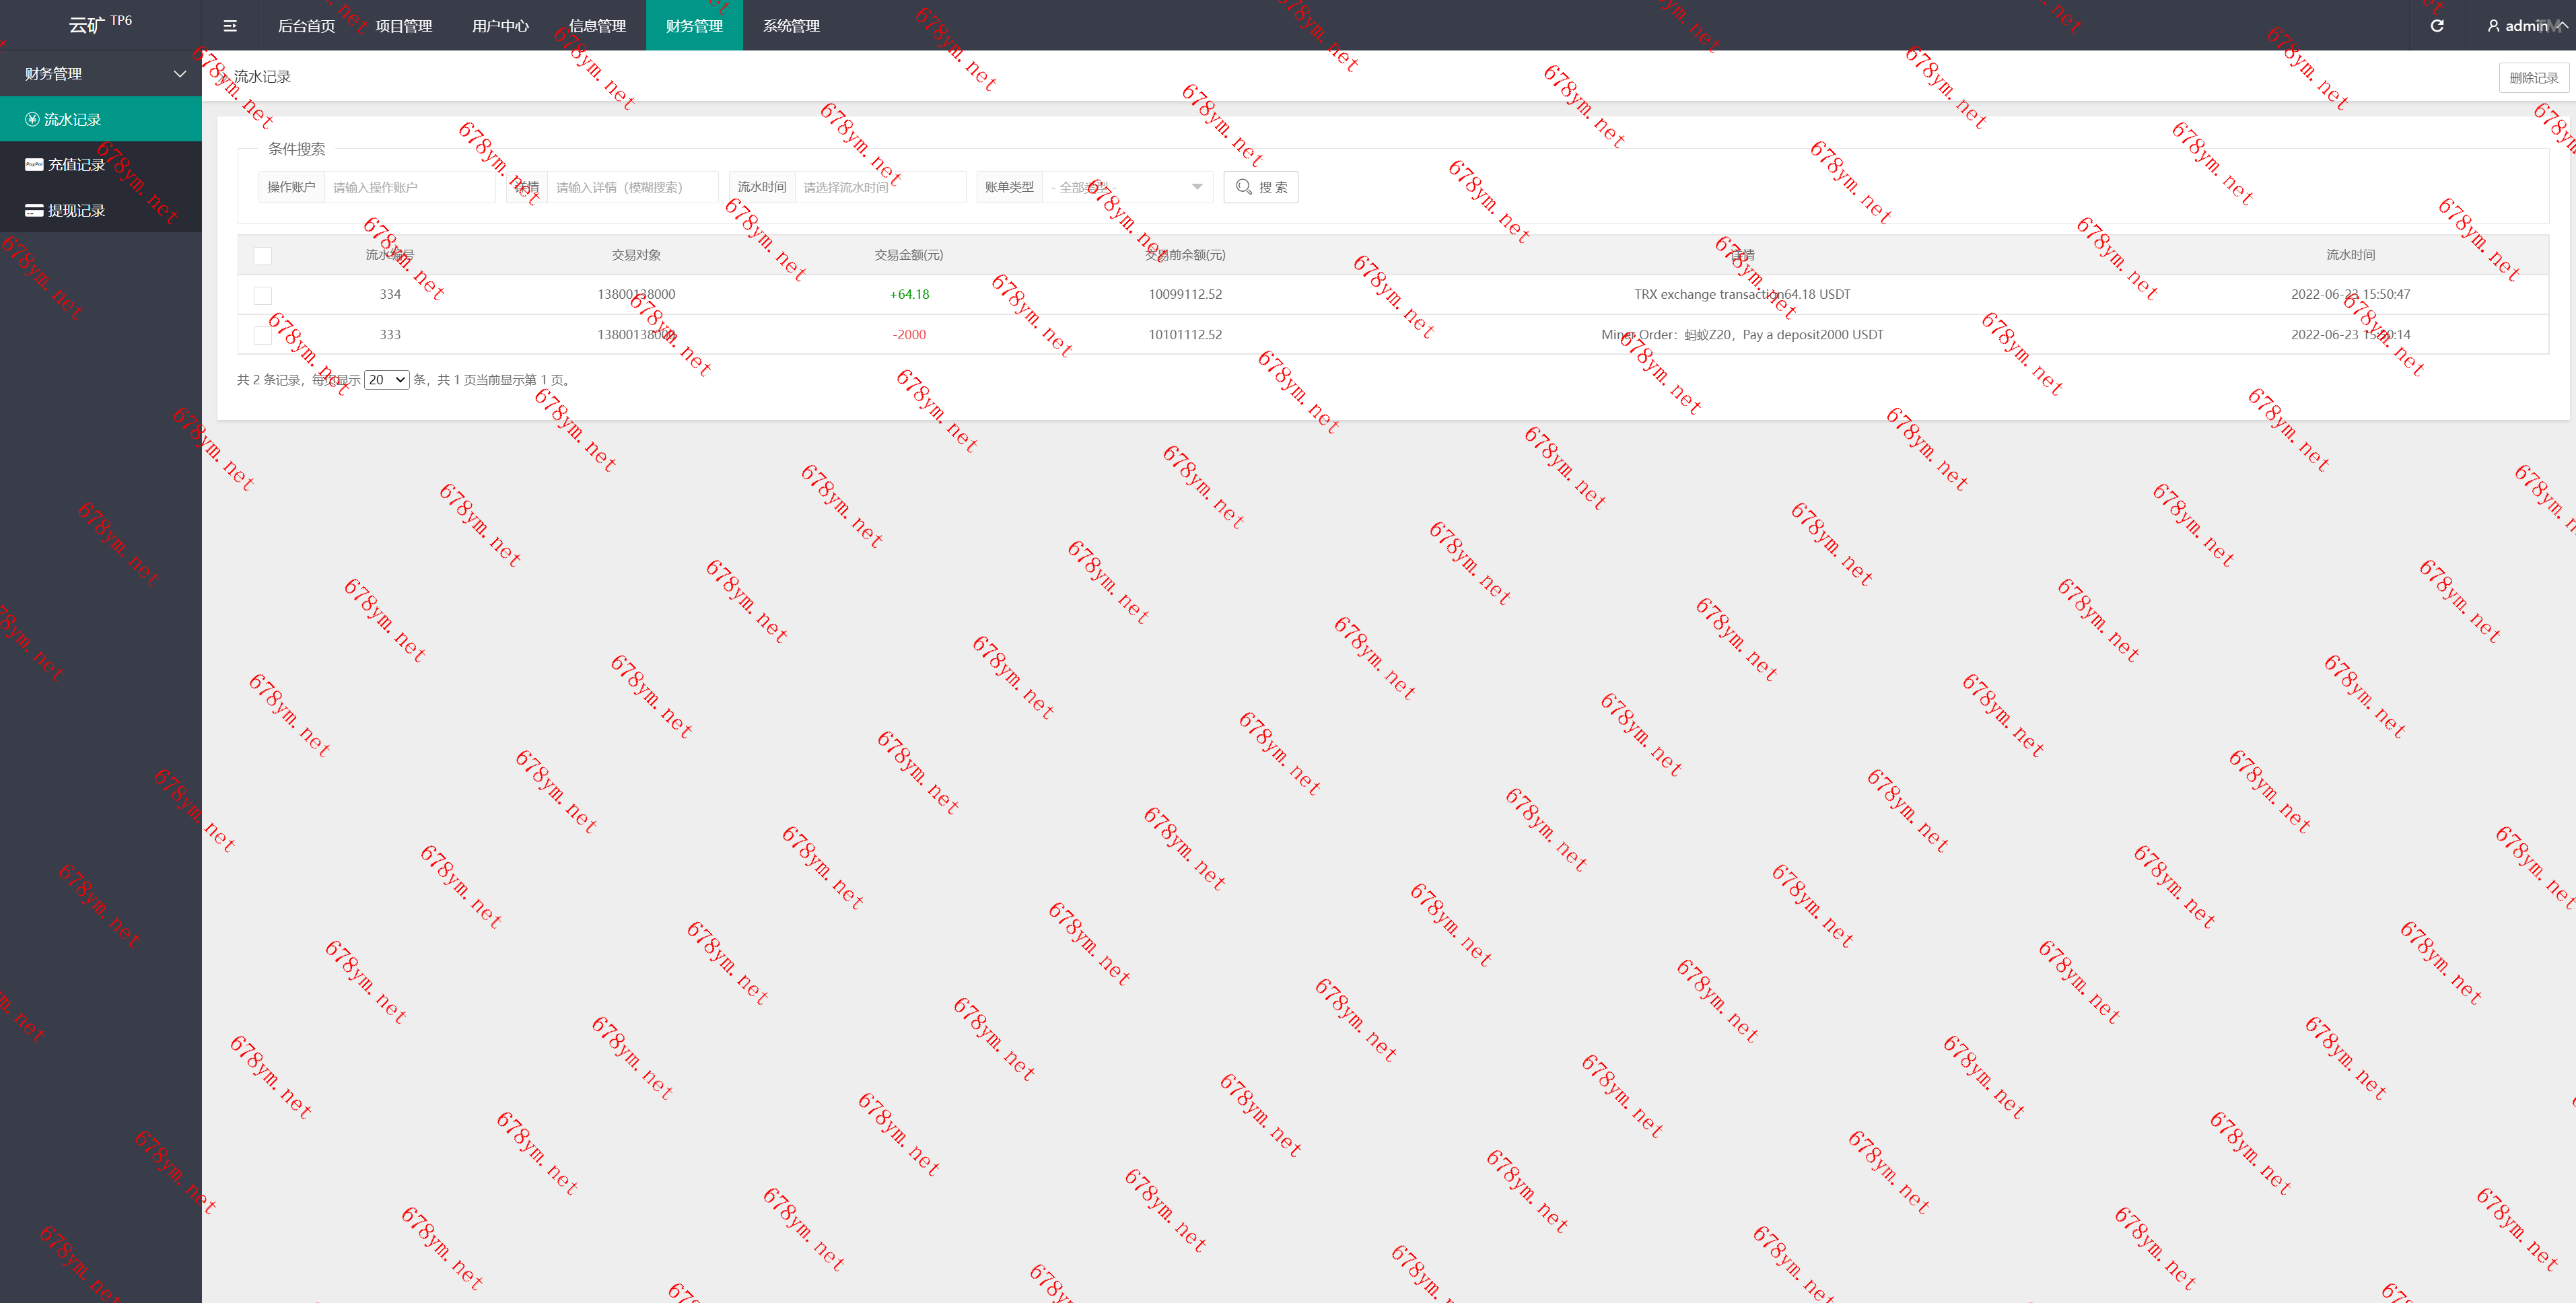Click the sidebar collapse hamburger icon

[230, 26]
